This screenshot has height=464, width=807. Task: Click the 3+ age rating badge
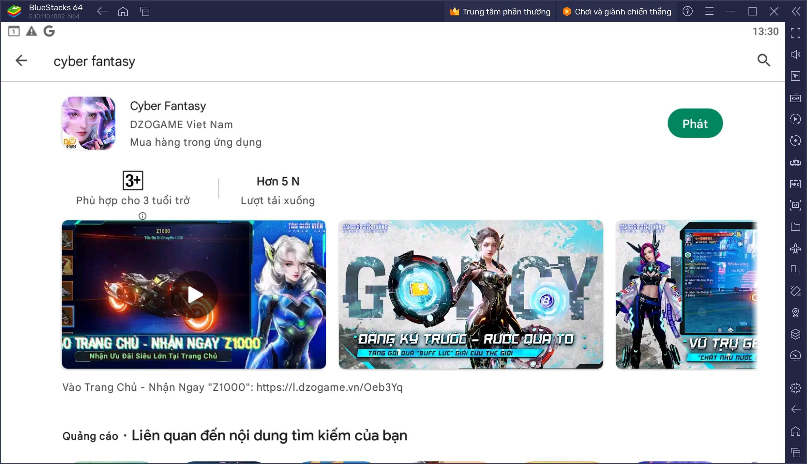pos(133,181)
